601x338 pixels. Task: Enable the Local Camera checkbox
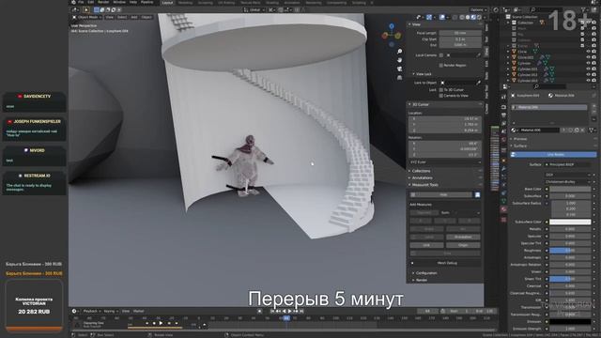(441, 55)
